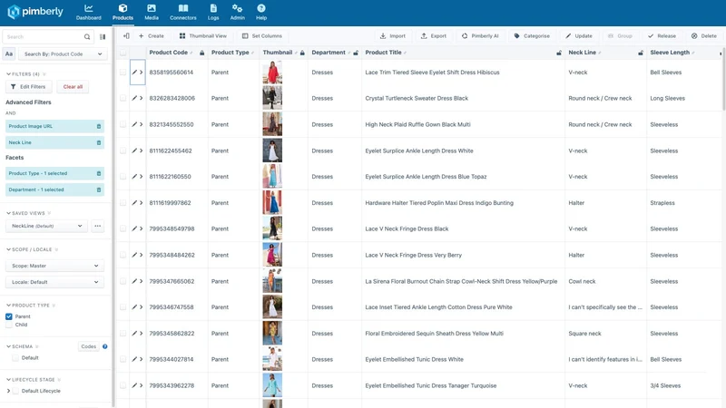This screenshot has height=408, width=726.
Task: Click the Export button
Action: pos(434,35)
